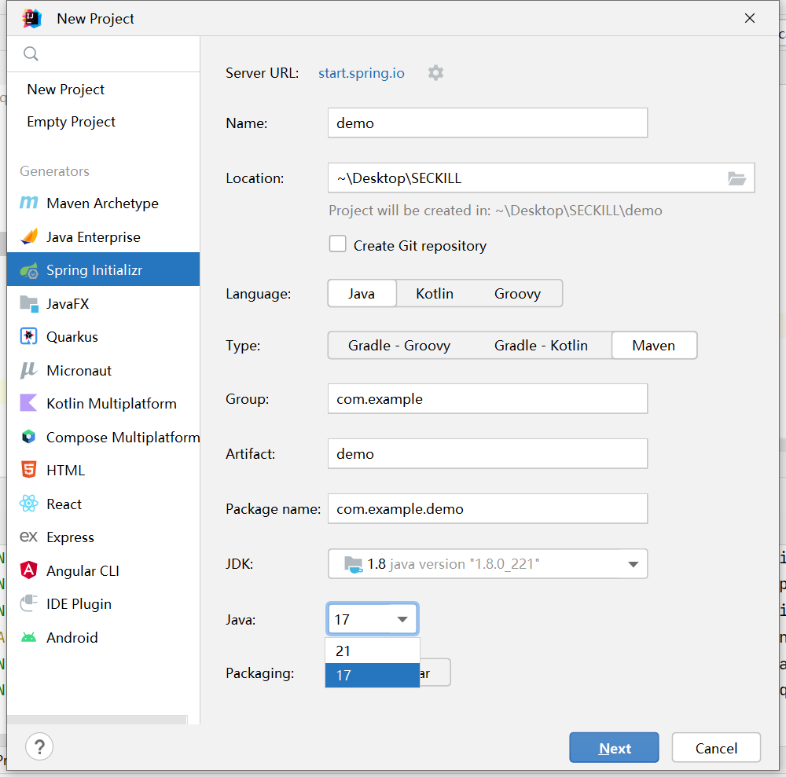
Task: Open the JDK dropdown
Action: tap(633, 564)
